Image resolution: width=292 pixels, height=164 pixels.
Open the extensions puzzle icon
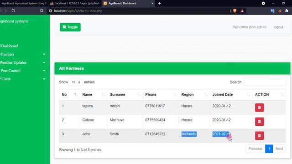tap(287, 11)
